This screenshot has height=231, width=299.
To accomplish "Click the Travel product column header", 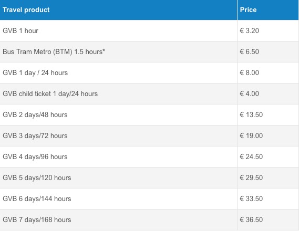I will [26, 9].
